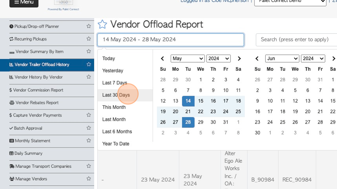Click the date range input field
The image size is (337, 189).
(x=170, y=40)
